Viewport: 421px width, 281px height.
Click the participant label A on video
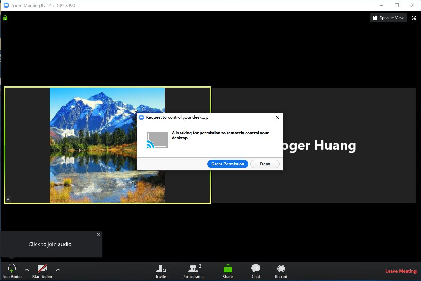pyautogui.click(x=8, y=199)
